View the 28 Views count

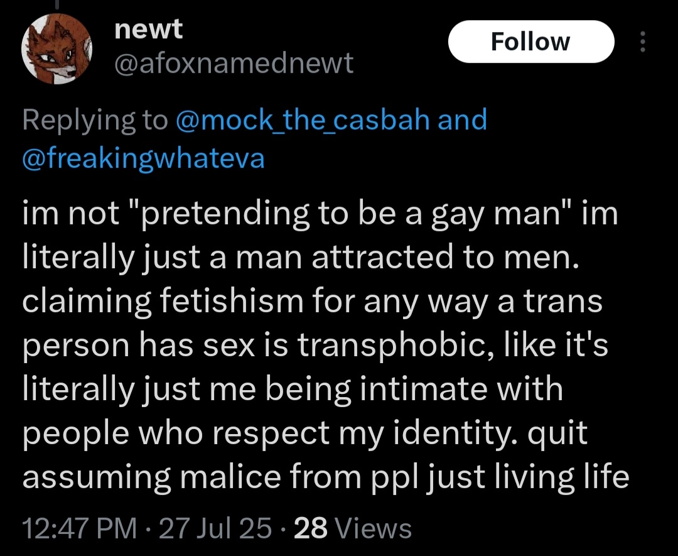pos(352,529)
